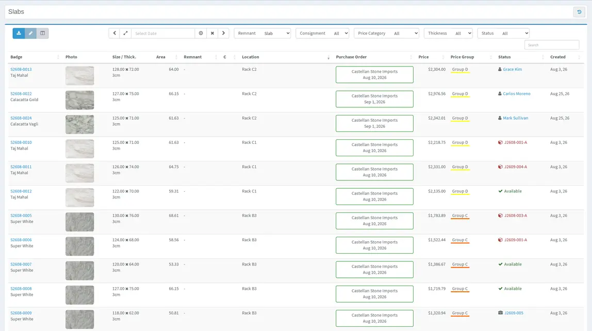Click the job cube icon beside J2608-001-A
The height and width of the screenshot is (331, 592).
[500, 143]
